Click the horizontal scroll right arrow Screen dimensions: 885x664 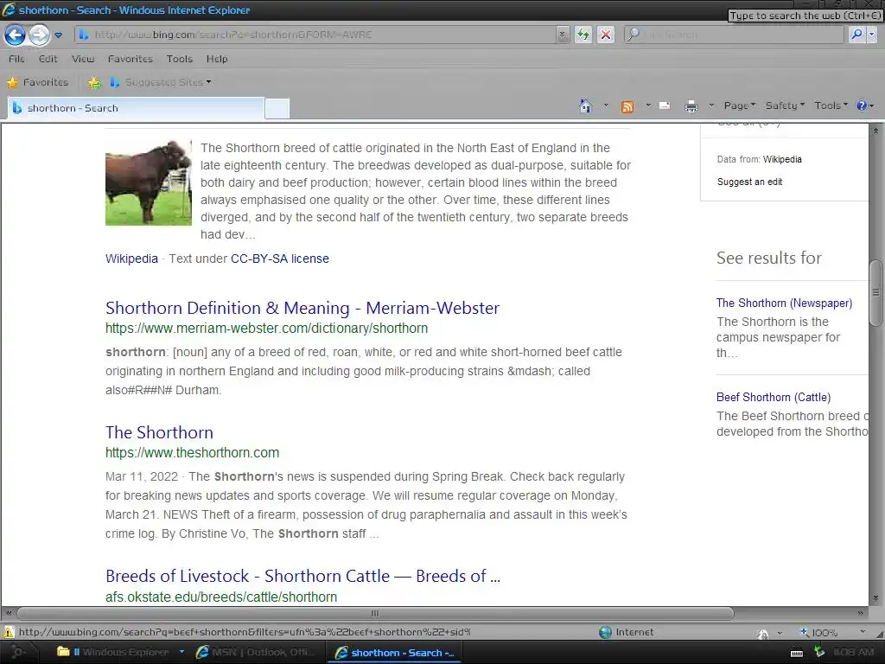pyautogui.click(x=860, y=613)
